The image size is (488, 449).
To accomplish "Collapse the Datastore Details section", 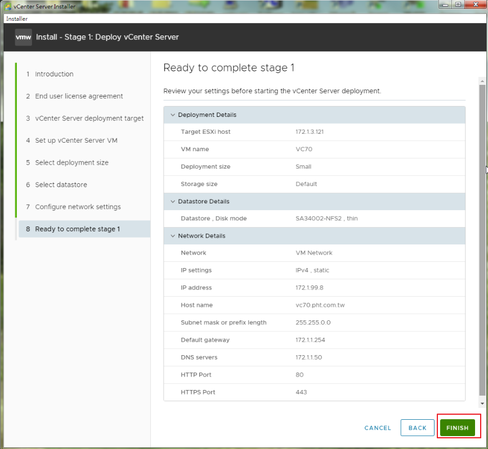I will point(173,201).
